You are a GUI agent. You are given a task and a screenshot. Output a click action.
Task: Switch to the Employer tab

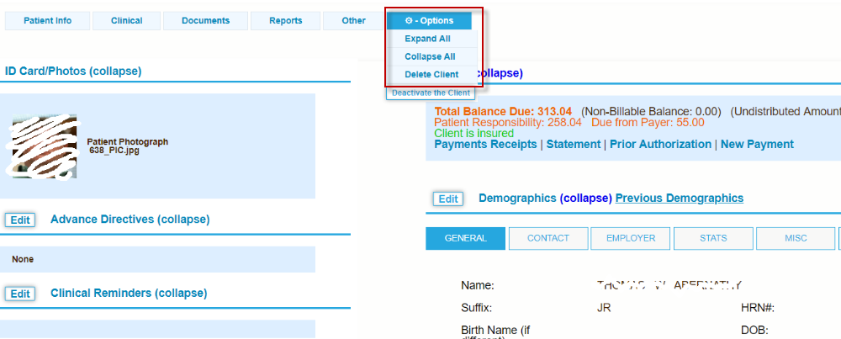630,238
